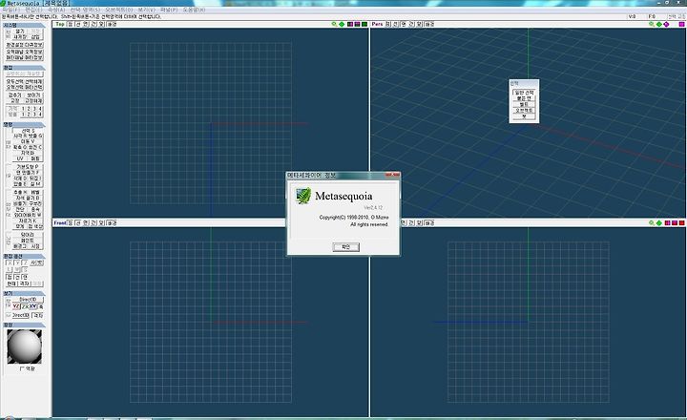Image resolution: width=687 pixels, height=420 pixels.
Task: Click the ZX plane button in 보기 section
Action: click(x=25, y=306)
